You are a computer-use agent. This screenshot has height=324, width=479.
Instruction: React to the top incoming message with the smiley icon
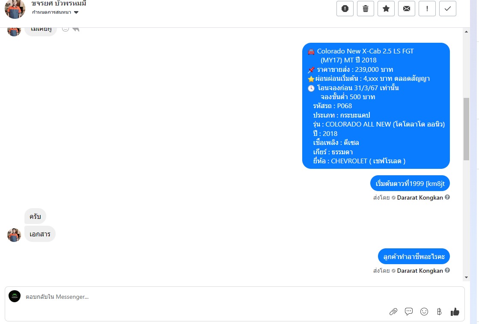(x=65, y=29)
